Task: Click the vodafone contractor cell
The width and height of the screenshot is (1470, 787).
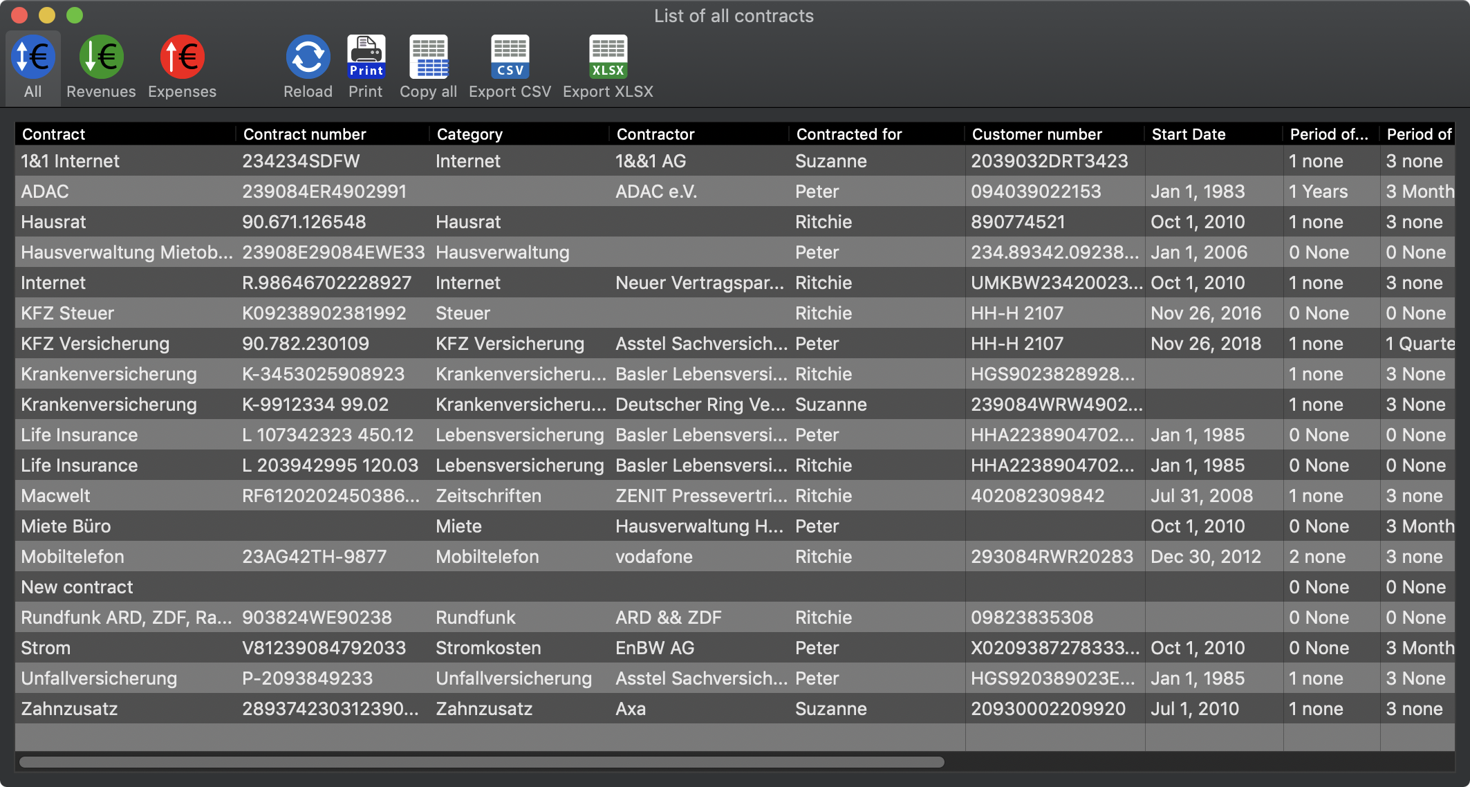Action: (654, 557)
